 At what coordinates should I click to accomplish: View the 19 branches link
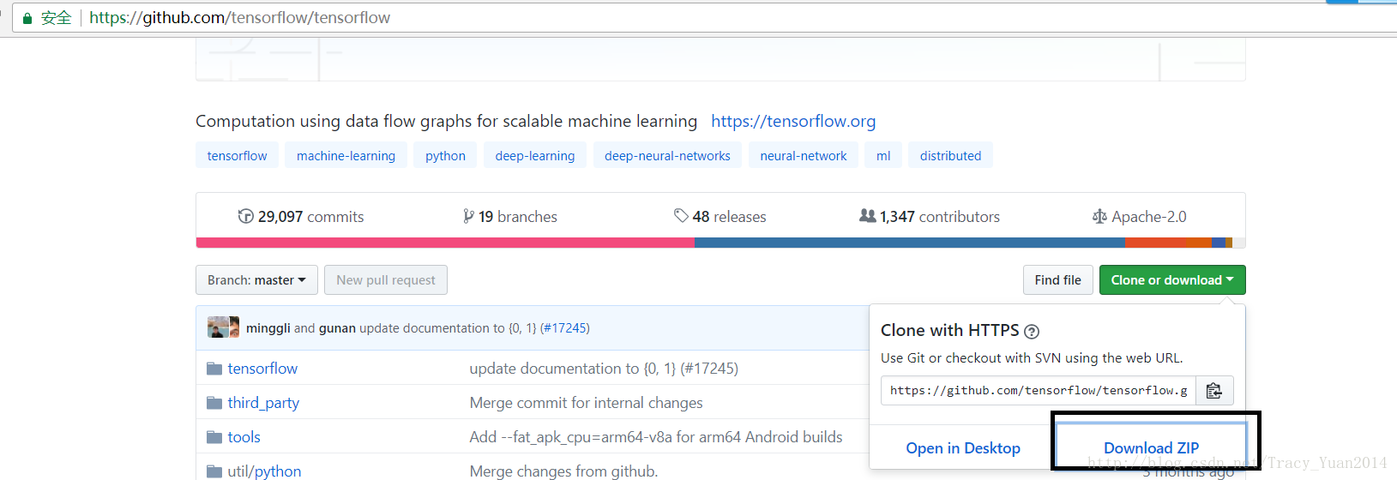pyautogui.click(x=510, y=217)
